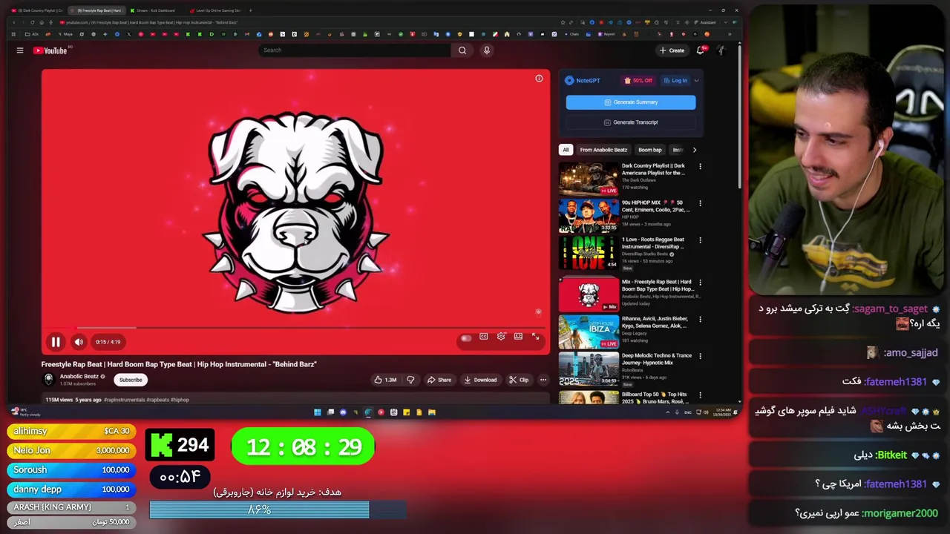Open 1 Love Roots Reggae Beat thumbnail
Image resolution: width=950 pixels, height=534 pixels.
click(589, 252)
